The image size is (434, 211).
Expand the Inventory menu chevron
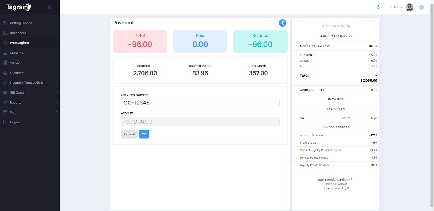(57, 73)
